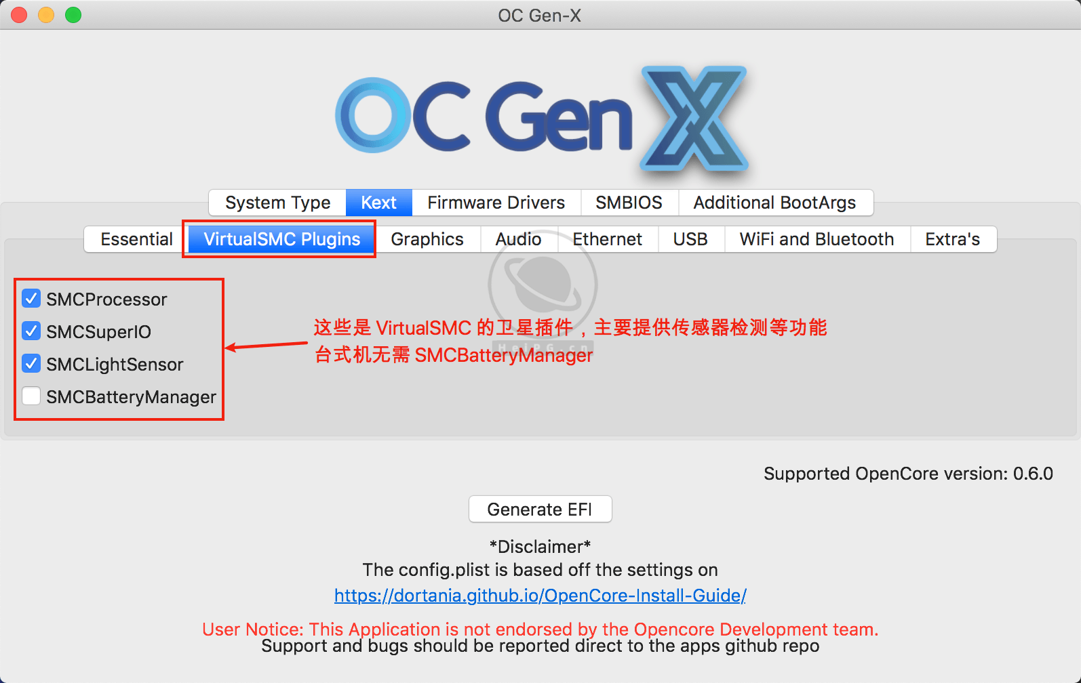Image resolution: width=1081 pixels, height=683 pixels.
Task: Open the Essential kext sub-tab
Action: coord(136,239)
